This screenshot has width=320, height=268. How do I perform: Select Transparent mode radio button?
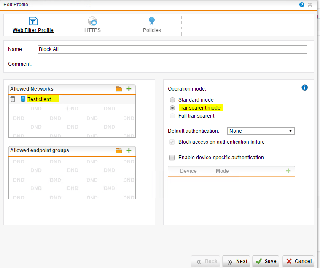click(172, 108)
